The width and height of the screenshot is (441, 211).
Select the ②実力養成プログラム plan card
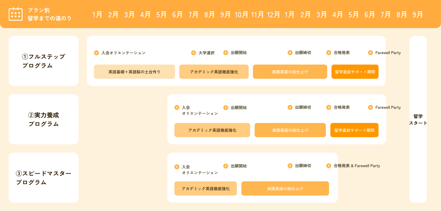(x=44, y=119)
